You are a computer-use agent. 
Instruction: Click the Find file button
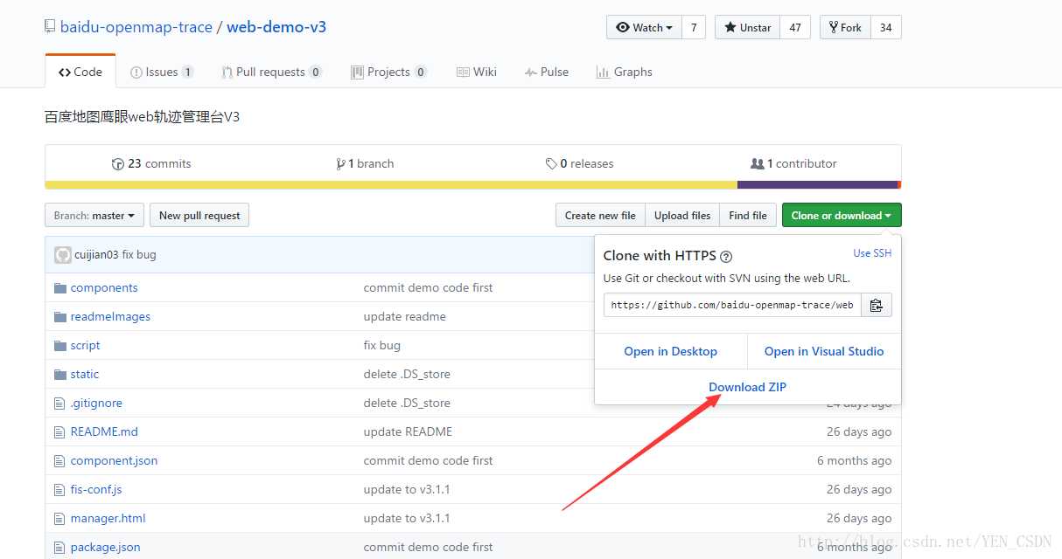coord(748,216)
